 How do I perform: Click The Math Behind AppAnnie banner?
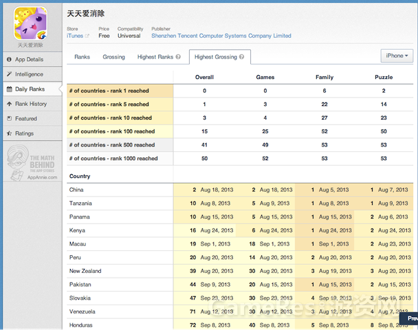[32, 162]
